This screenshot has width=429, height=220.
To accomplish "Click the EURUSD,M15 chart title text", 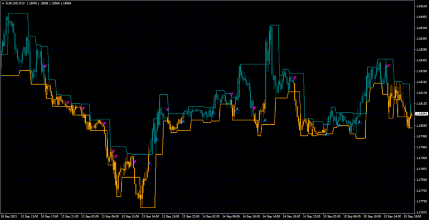I will [x=15, y=3].
